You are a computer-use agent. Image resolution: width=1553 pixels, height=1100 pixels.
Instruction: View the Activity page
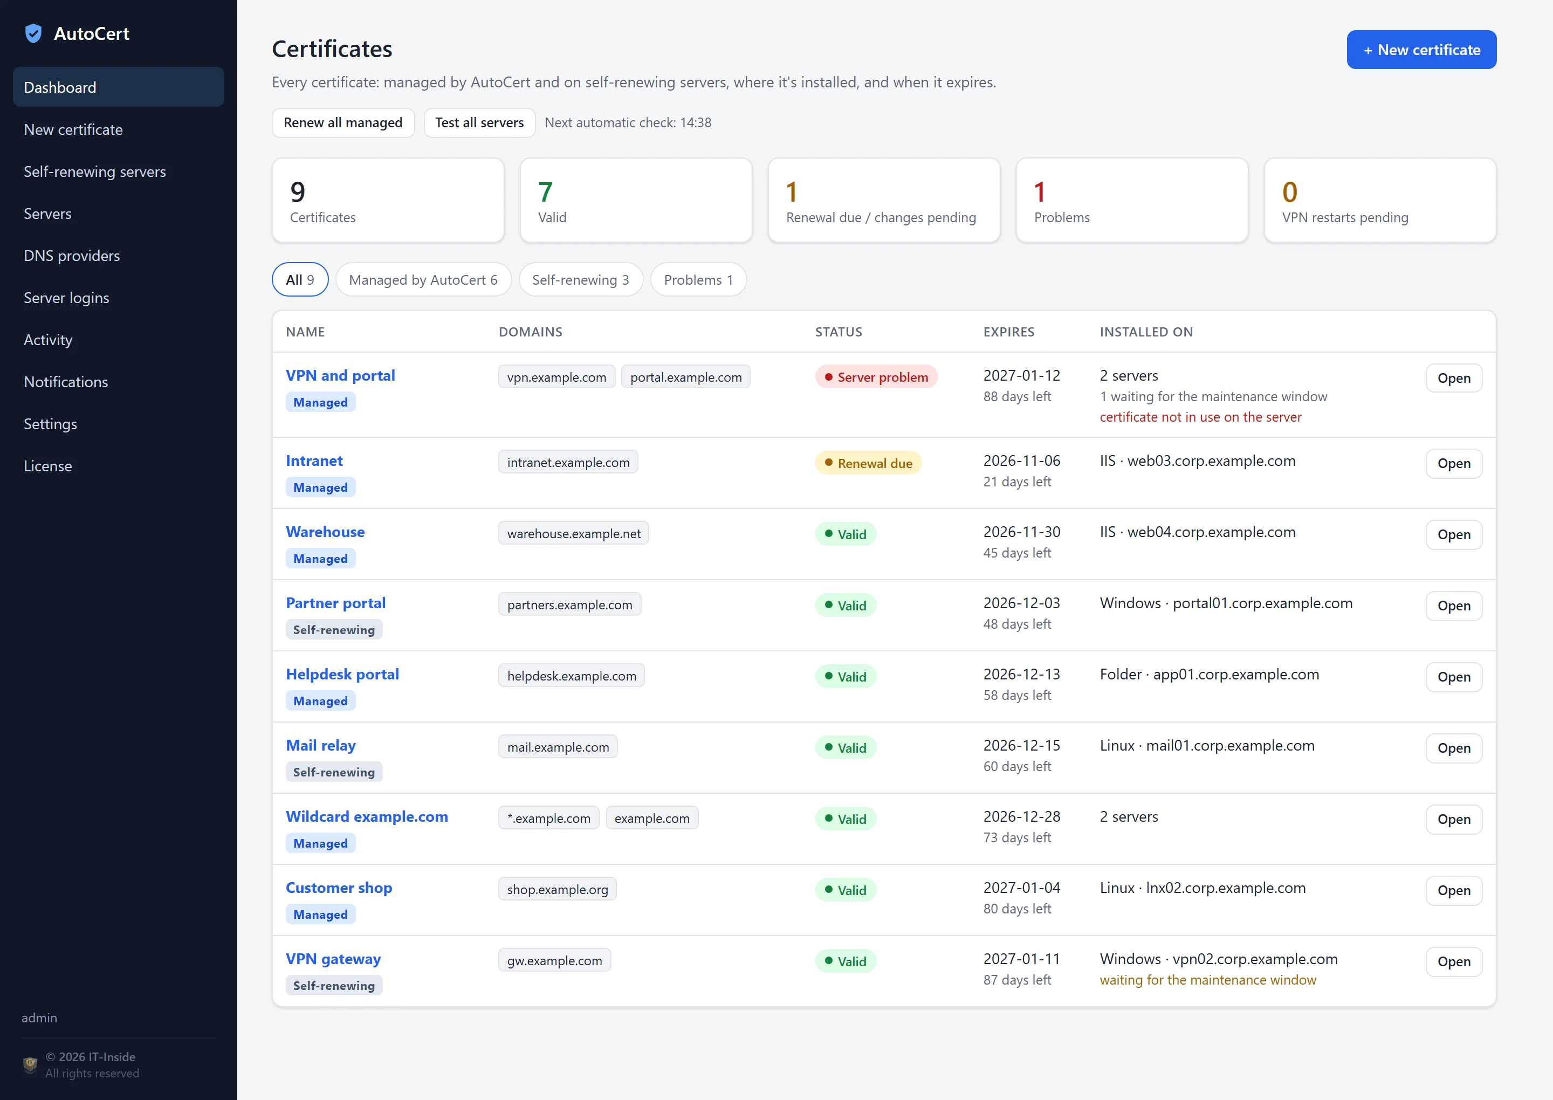pyautogui.click(x=119, y=339)
